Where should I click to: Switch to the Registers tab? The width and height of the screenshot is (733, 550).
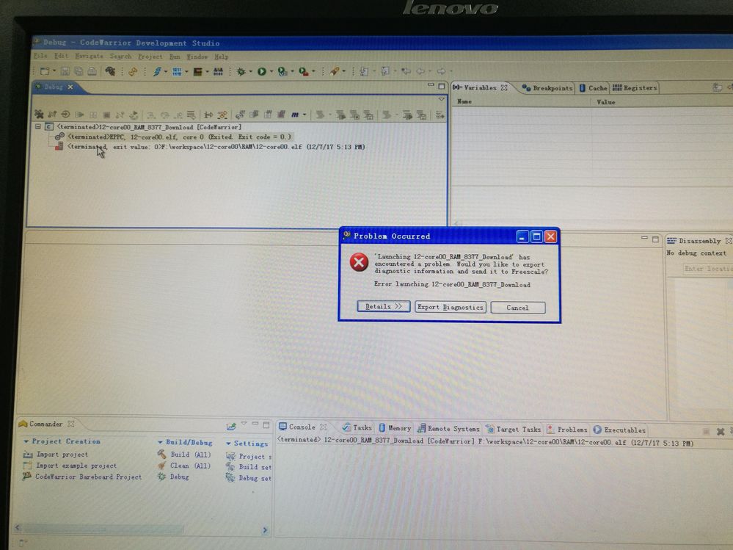click(x=635, y=88)
